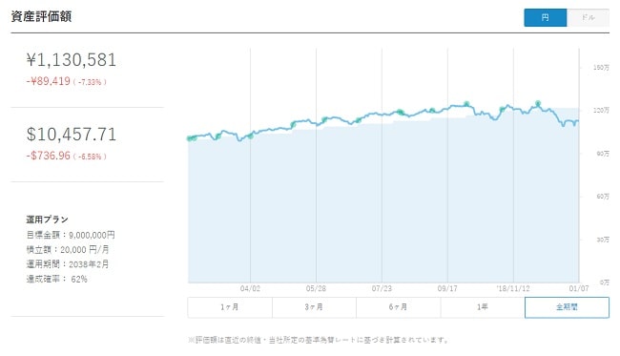
Task: Click the ¥1,130,581 valuation amount
Action: 72,60
